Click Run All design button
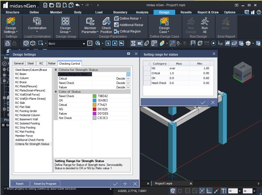Image resolution: width=262 pixels, height=195 pixels. (x=205, y=25)
